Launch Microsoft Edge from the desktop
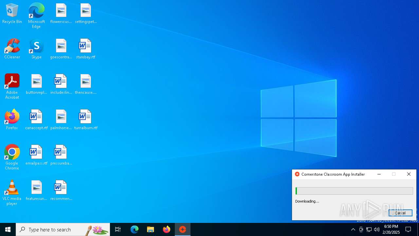 (x=36, y=16)
